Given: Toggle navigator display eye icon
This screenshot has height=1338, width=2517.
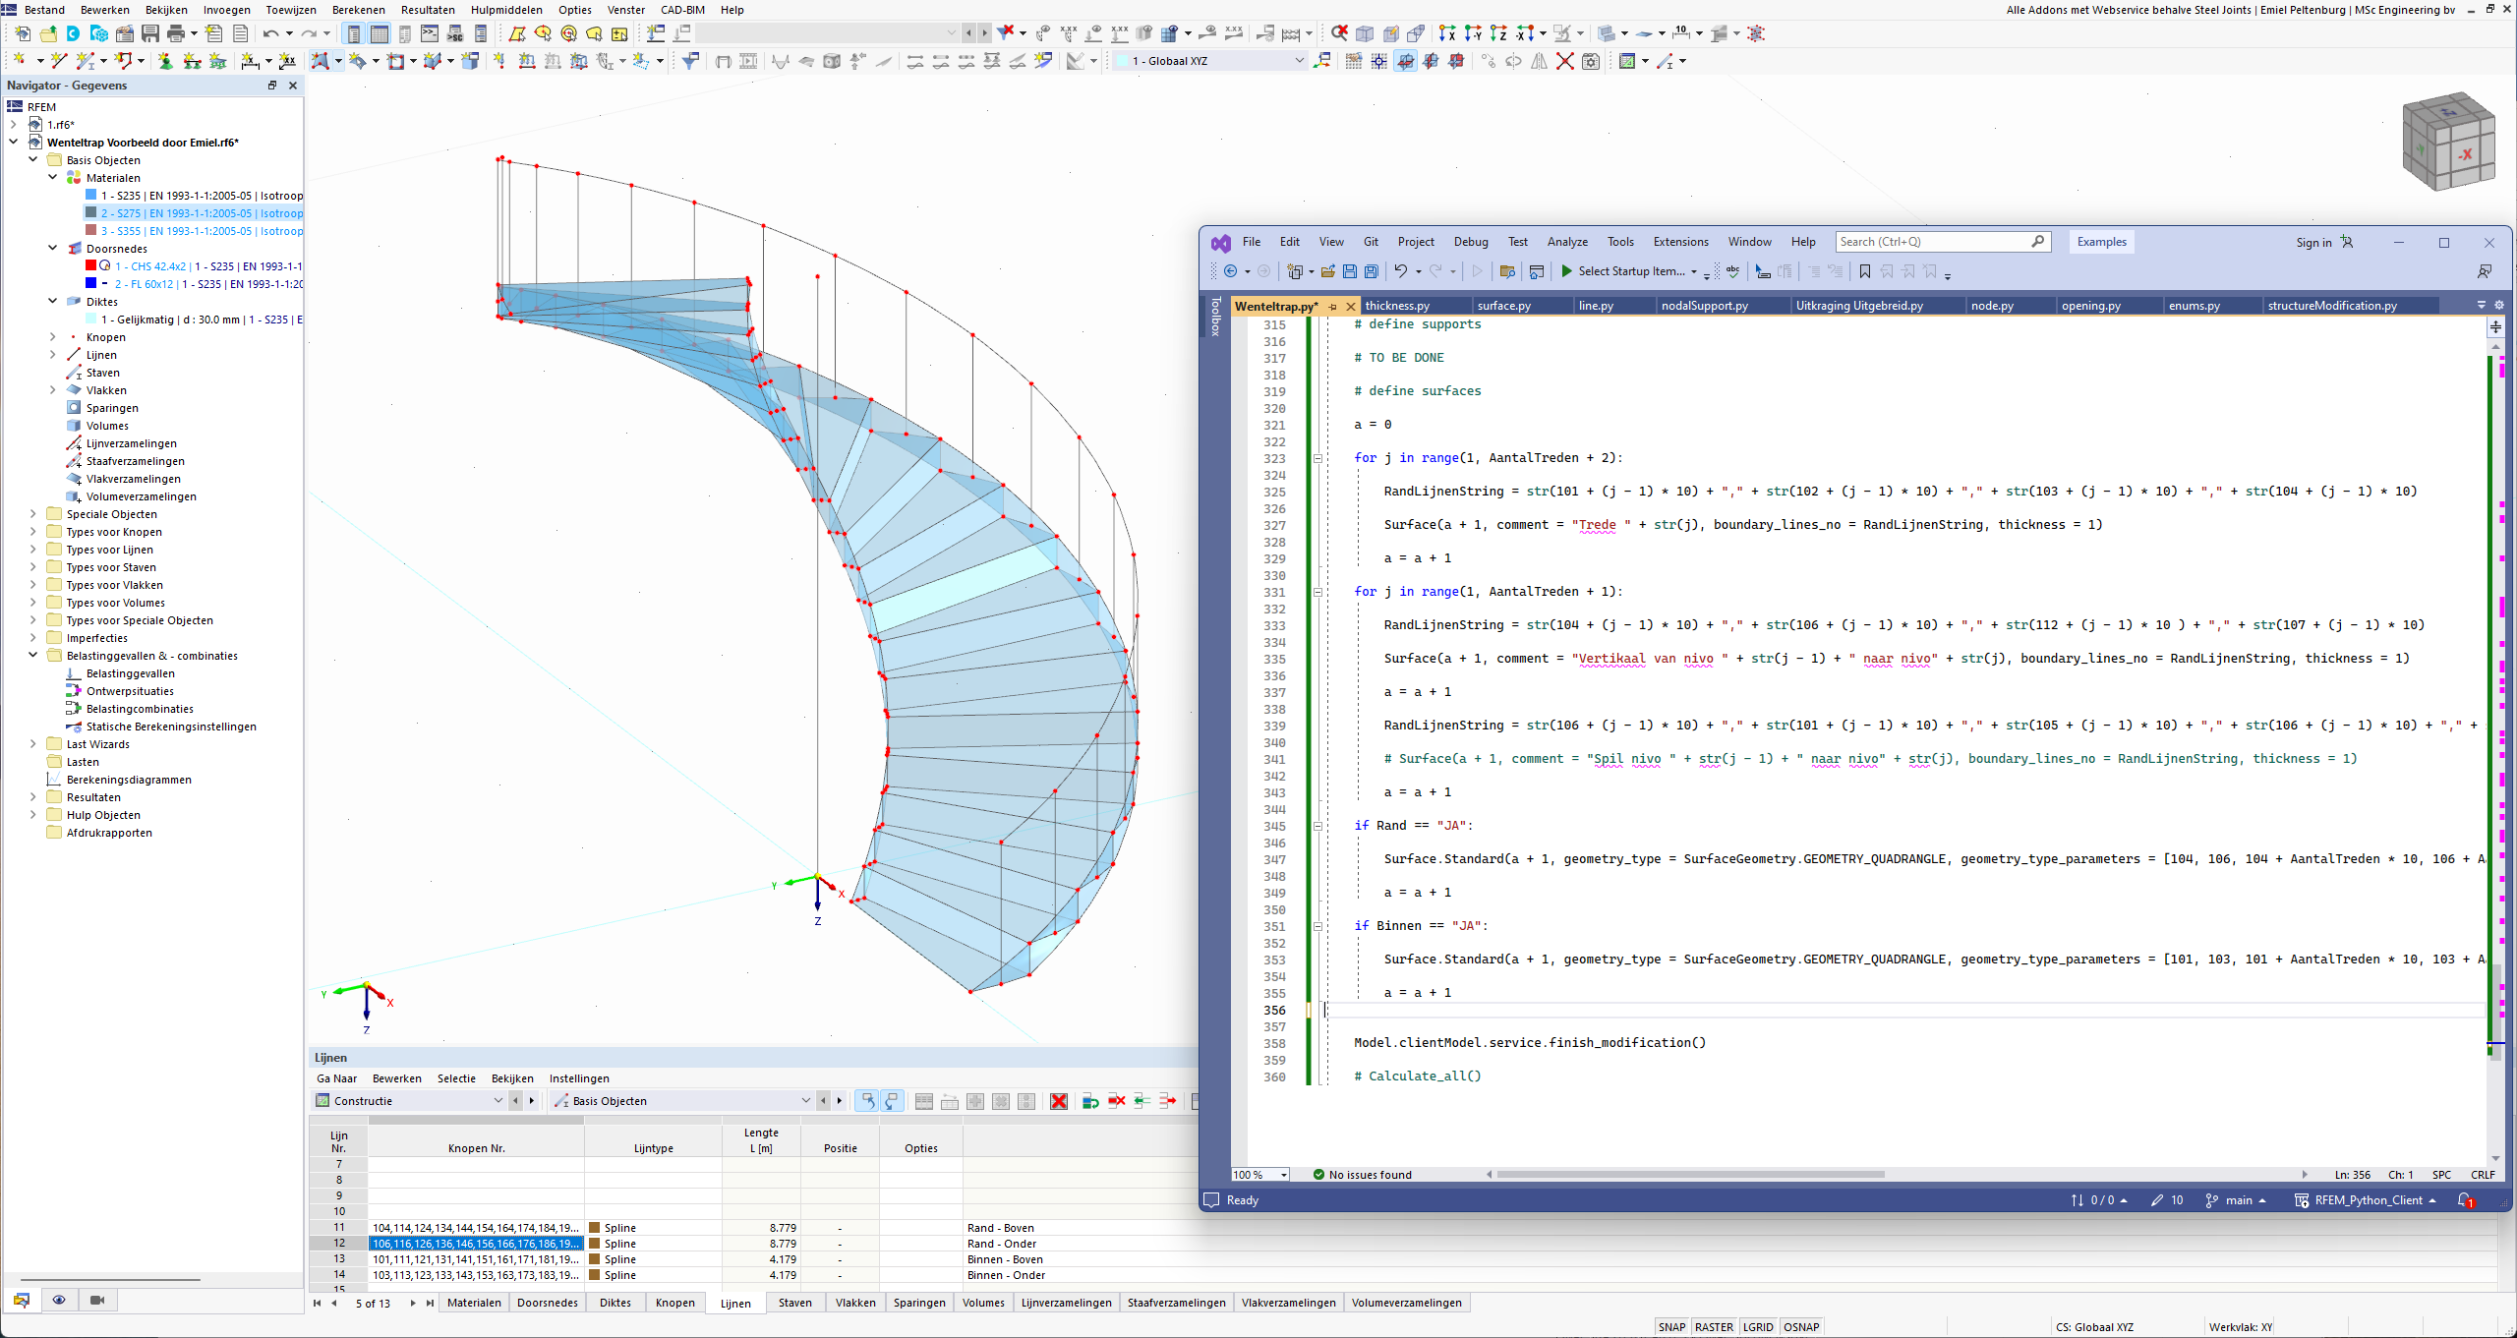Looking at the screenshot, I should click(x=59, y=1300).
